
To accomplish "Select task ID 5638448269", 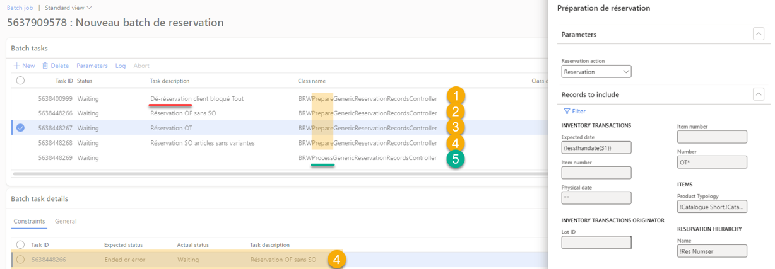I will 55,157.
